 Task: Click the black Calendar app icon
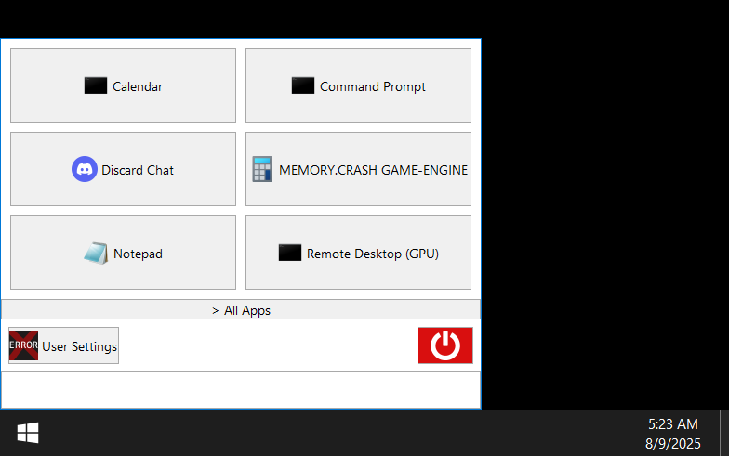(x=96, y=85)
